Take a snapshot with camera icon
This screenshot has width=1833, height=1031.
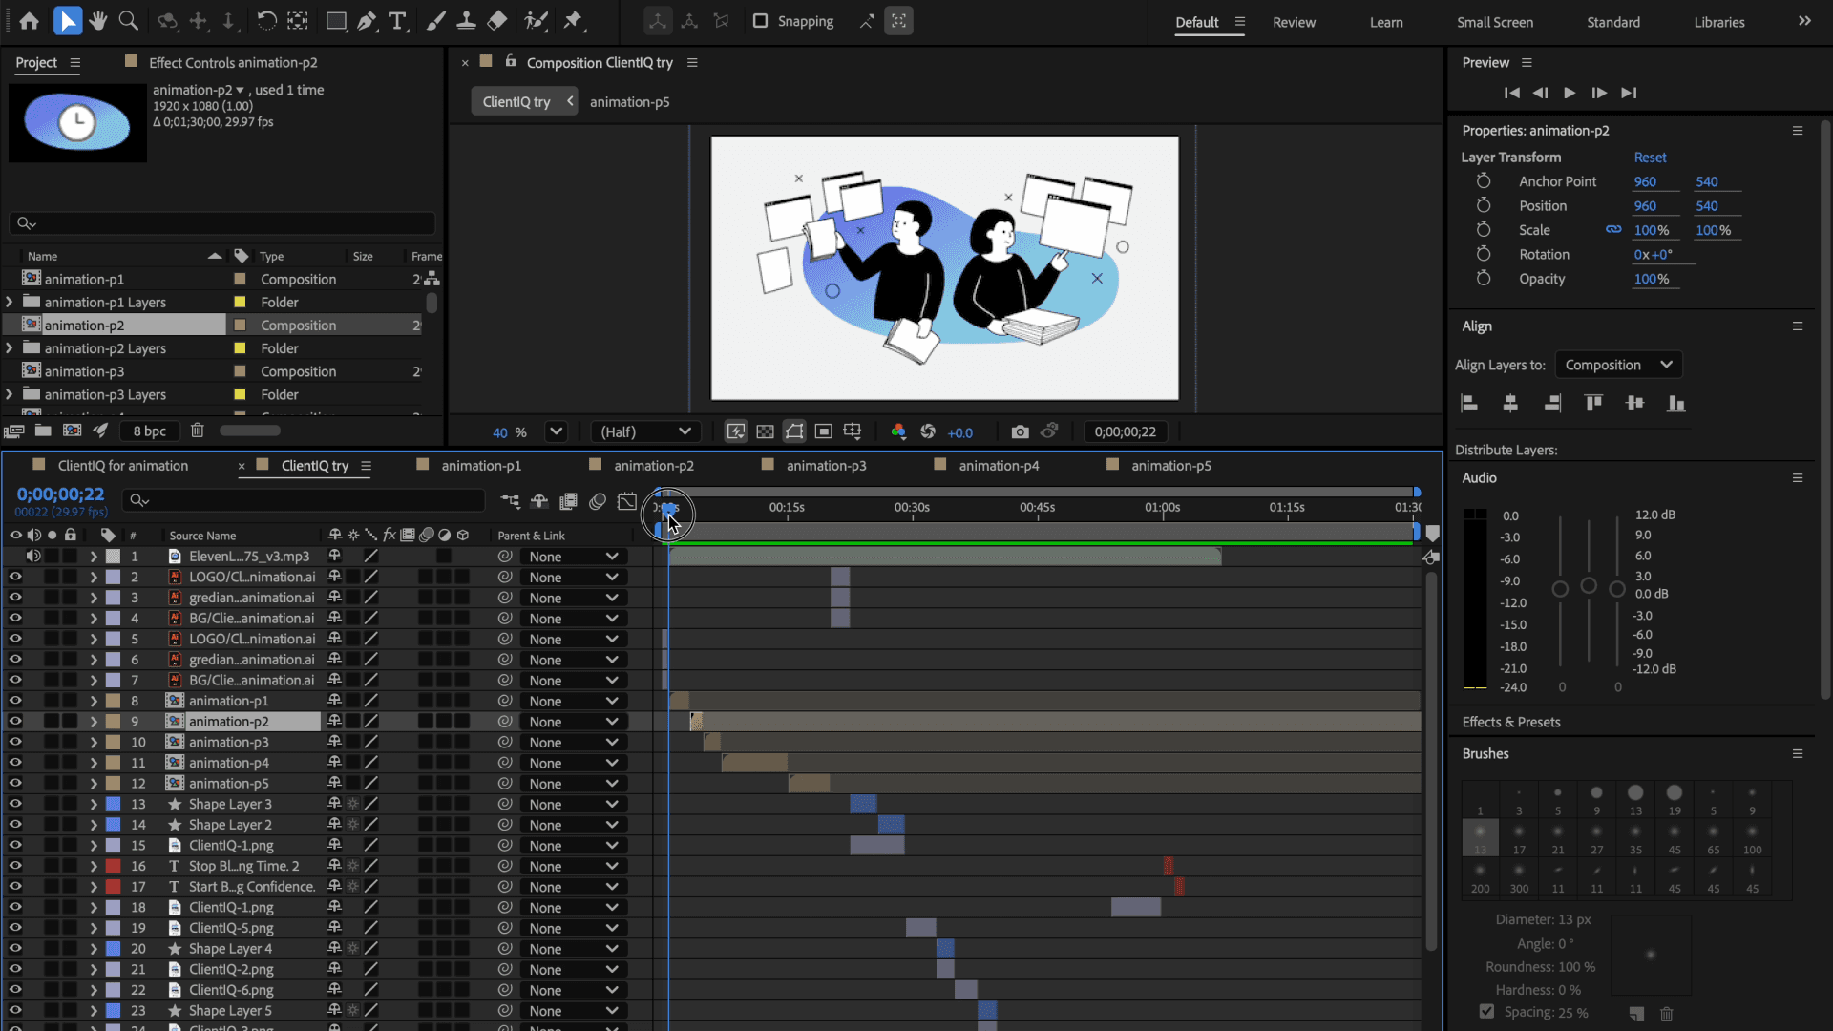[1020, 431]
